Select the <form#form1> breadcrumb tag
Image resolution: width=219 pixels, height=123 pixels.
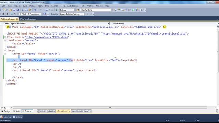63,111
